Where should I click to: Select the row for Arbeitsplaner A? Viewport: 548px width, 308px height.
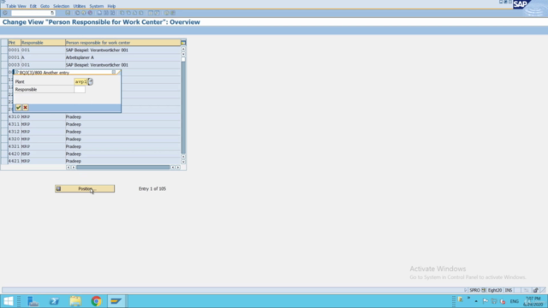click(4, 57)
